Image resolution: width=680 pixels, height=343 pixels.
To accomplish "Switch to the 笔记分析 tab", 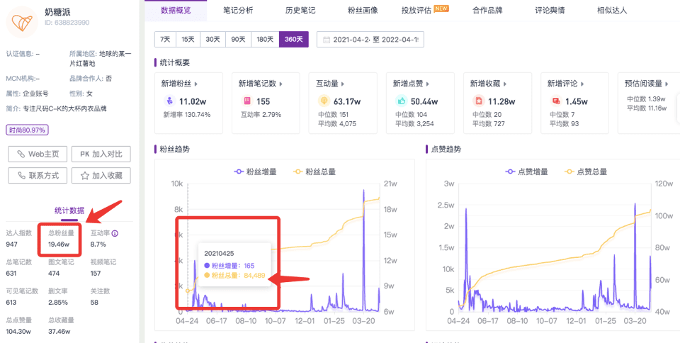I will (238, 11).
